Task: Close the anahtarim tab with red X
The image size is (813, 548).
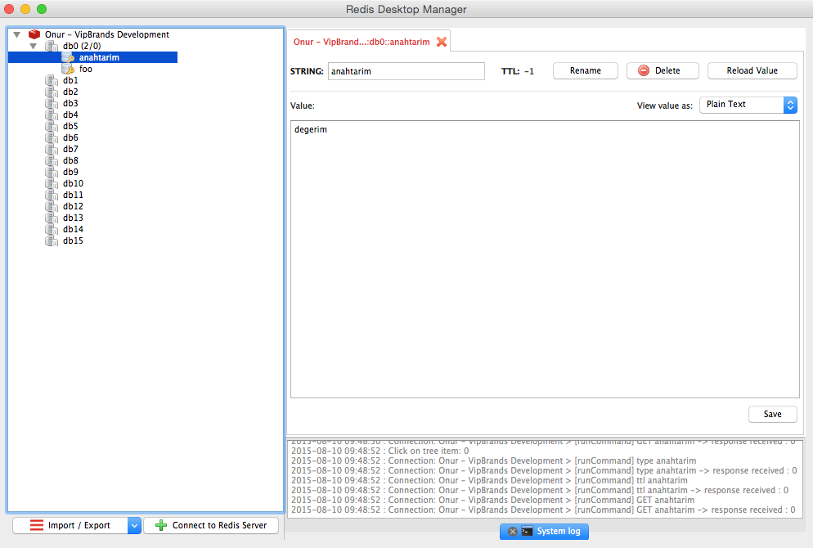Action: click(x=441, y=42)
